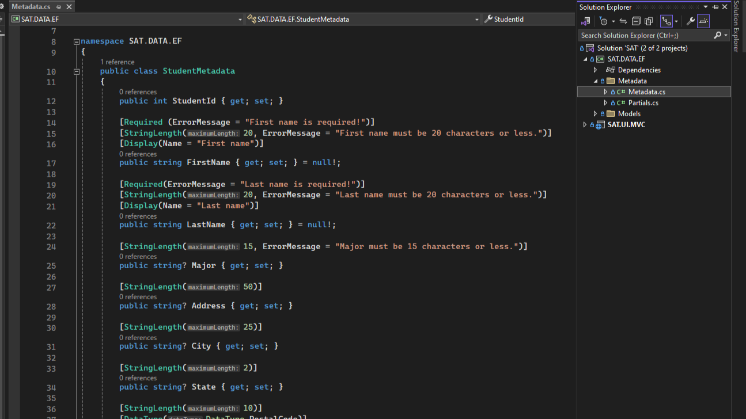Open Solution Explorer window position menu

706,7
